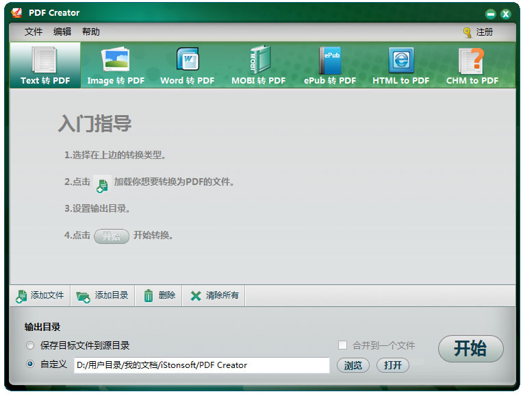Open the 编辑 menu
The width and height of the screenshot is (523, 394).
(62, 32)
